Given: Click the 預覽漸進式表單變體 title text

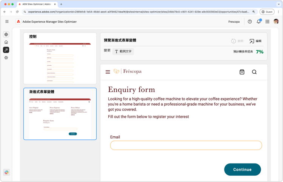Looking at the screenshot, I should pos(120,40).
